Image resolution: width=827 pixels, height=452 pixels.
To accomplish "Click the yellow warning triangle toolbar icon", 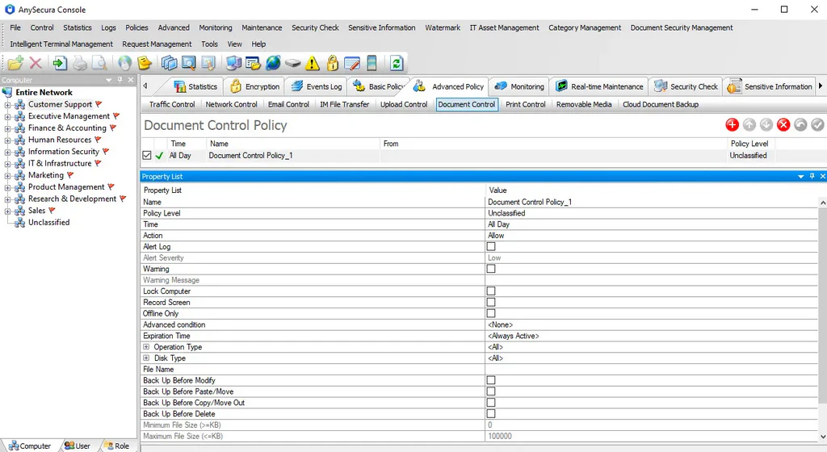I will (x=313, y=63).
